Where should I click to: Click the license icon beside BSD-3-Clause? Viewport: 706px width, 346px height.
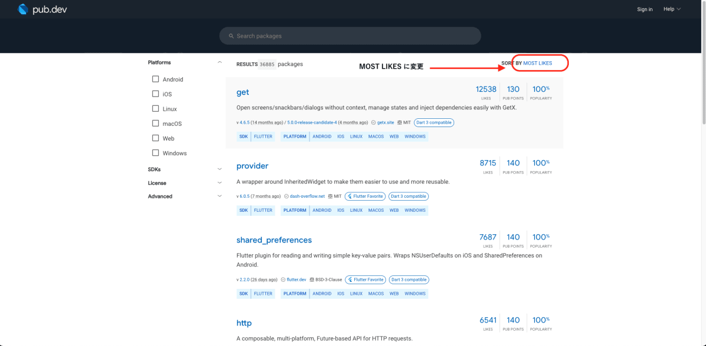point(312,280)
